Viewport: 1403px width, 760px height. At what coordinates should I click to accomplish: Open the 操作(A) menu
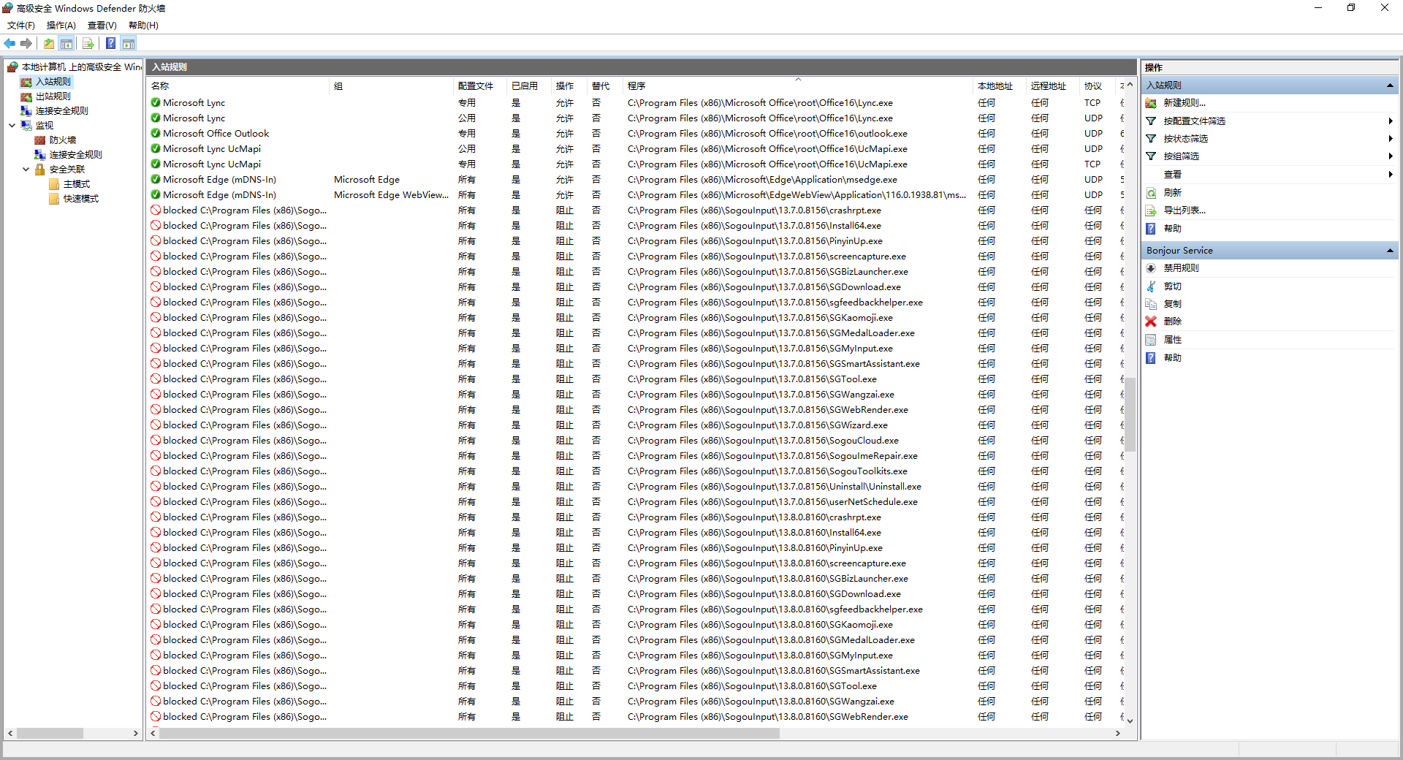[61, 26]
